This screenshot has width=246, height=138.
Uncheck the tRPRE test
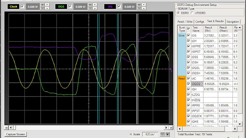tap(188, 105)
